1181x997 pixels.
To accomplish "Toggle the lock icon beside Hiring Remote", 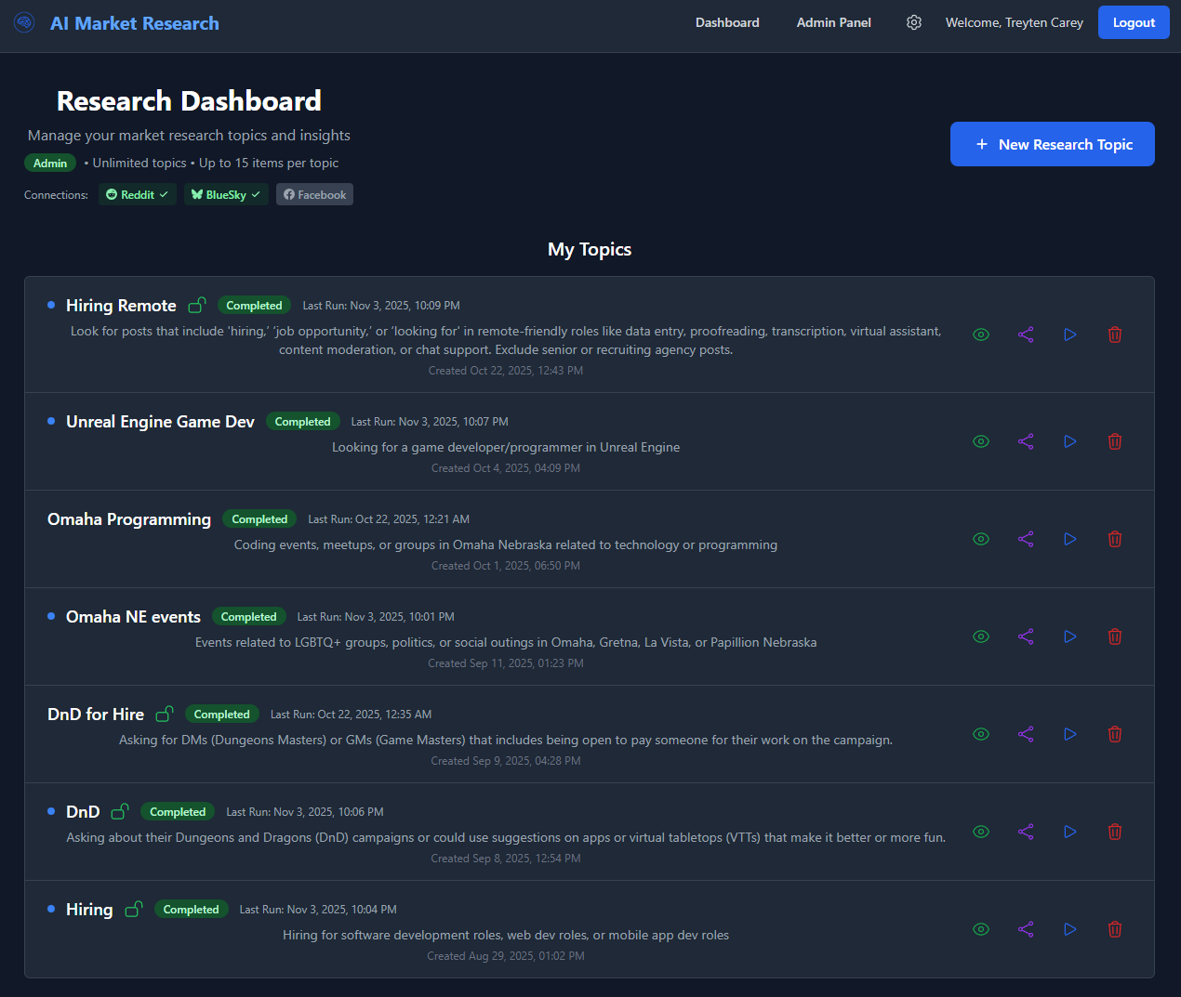I will pyautogui.click(x=196, y=305).
